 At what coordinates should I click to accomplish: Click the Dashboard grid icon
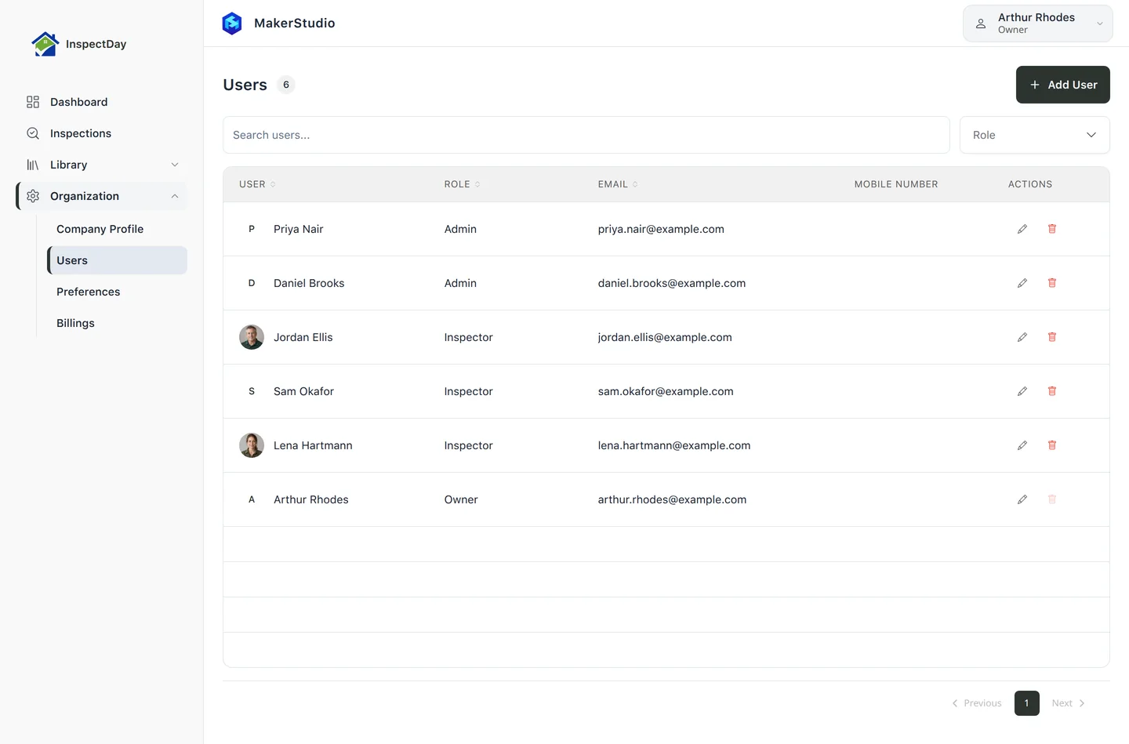pyautogui.click(x=33, y=102)
